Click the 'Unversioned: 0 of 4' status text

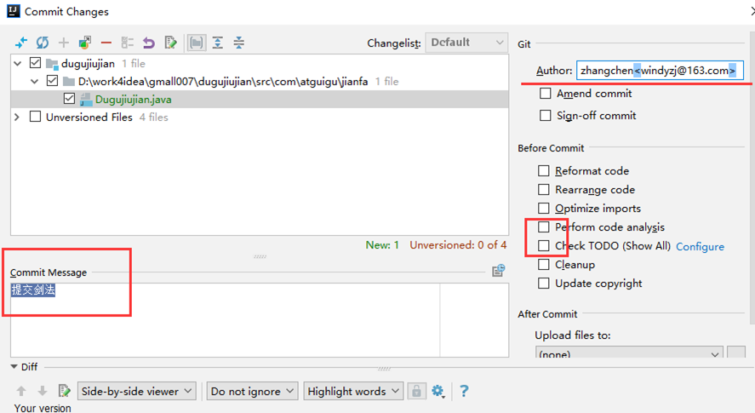pos(458,244)
